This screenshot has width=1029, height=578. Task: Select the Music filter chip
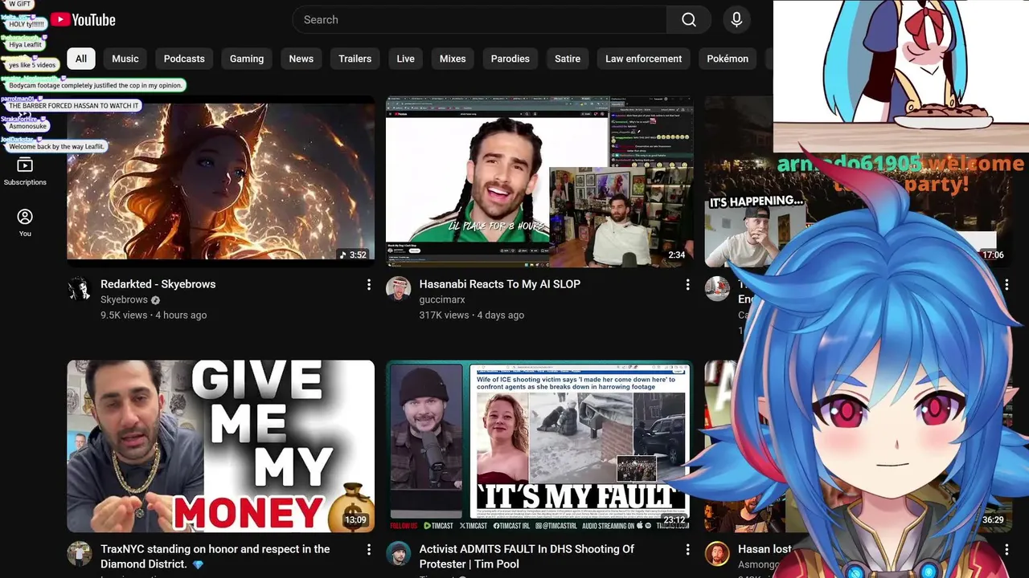click(125, 59)
